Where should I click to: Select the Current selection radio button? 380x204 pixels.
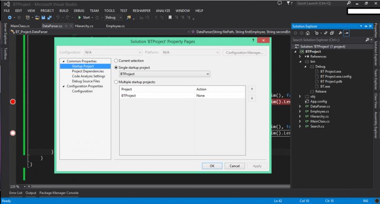point(116,61)
